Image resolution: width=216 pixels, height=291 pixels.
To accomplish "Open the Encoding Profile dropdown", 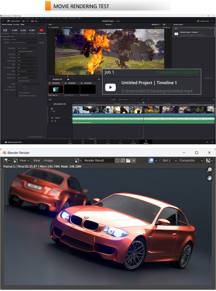I will pos(27,68).
